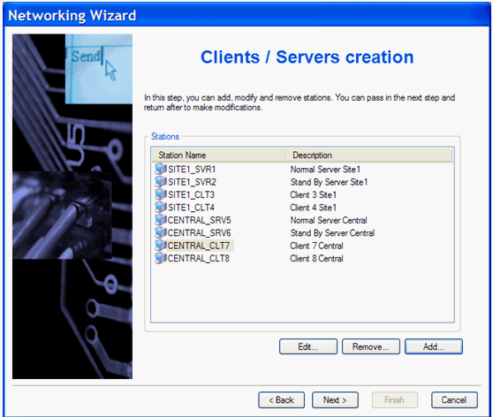The width and height of the screenshot is (493, 417).
Task: Cancel the Networking Wizard
Action: point(454,400)
